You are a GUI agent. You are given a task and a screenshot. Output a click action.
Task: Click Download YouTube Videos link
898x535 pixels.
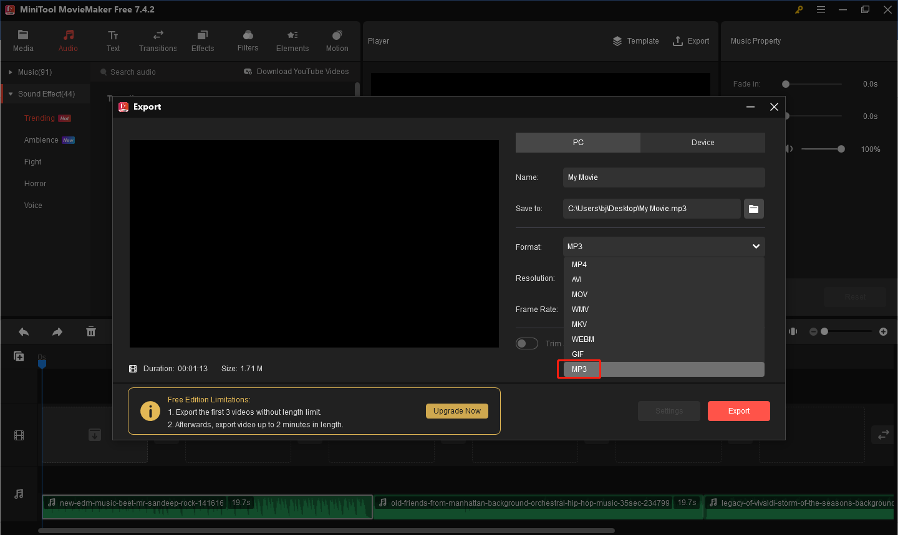tap(296, 72)
